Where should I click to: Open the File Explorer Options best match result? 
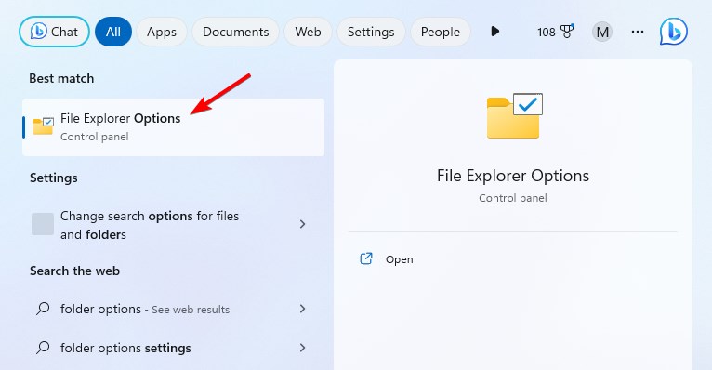tap(174, 127)
